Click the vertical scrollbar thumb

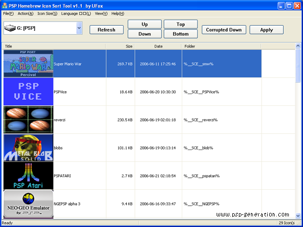point(298,65)
